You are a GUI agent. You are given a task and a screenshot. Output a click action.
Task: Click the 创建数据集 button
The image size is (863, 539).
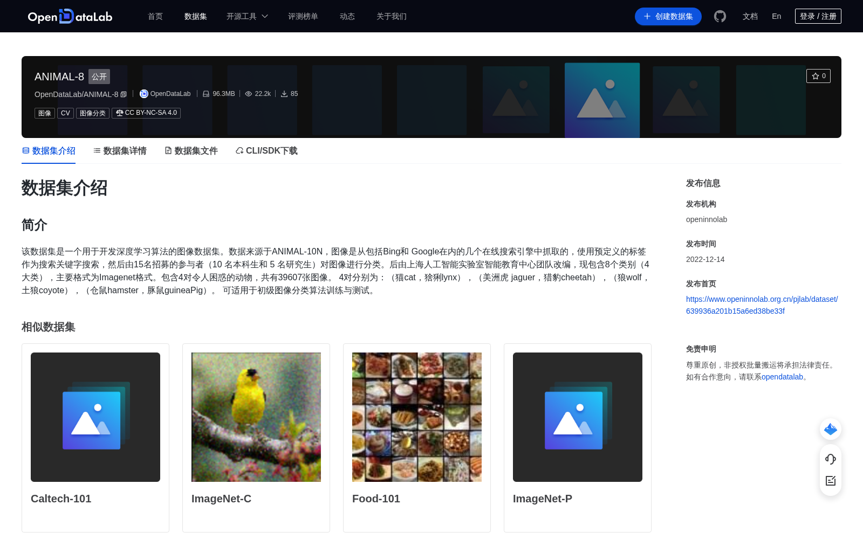coord(668,16)
